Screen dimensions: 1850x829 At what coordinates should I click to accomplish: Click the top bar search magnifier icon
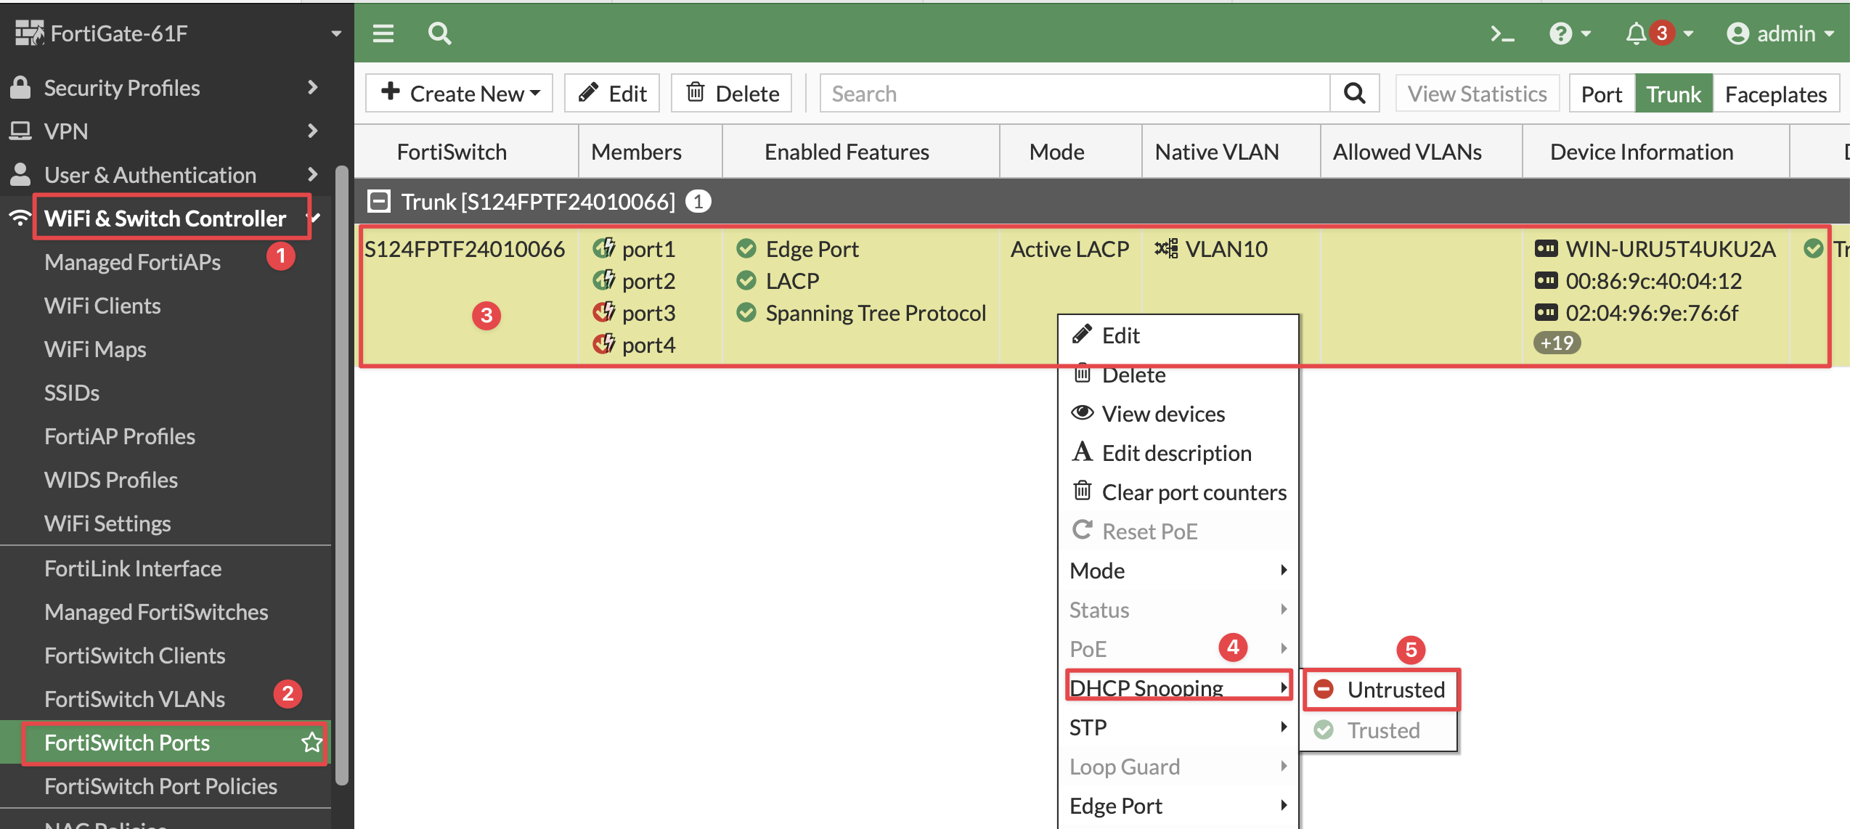pos(439,33)
